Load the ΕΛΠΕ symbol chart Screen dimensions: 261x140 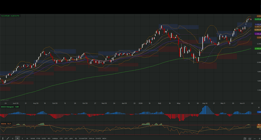pyautogui.click(x=44, y=138)
